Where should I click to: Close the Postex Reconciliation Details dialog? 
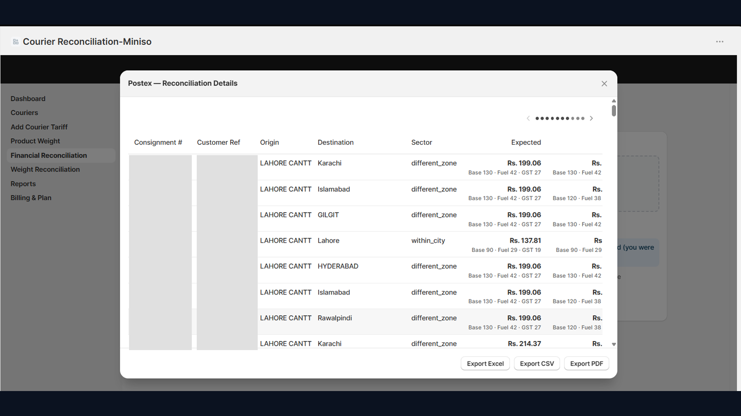click(604, 84)
